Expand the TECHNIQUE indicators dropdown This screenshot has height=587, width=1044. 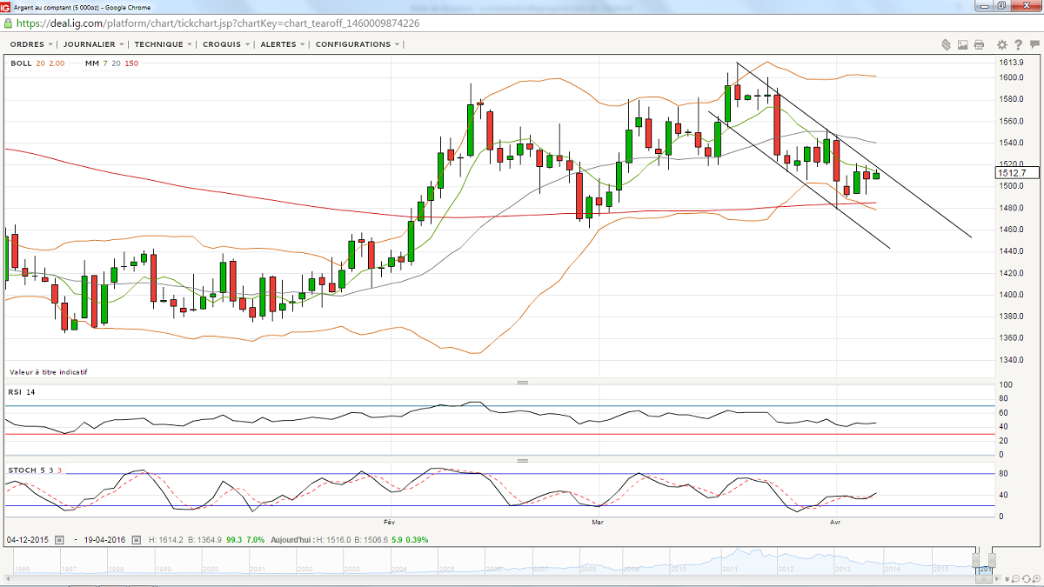click(x=163, y=44)
